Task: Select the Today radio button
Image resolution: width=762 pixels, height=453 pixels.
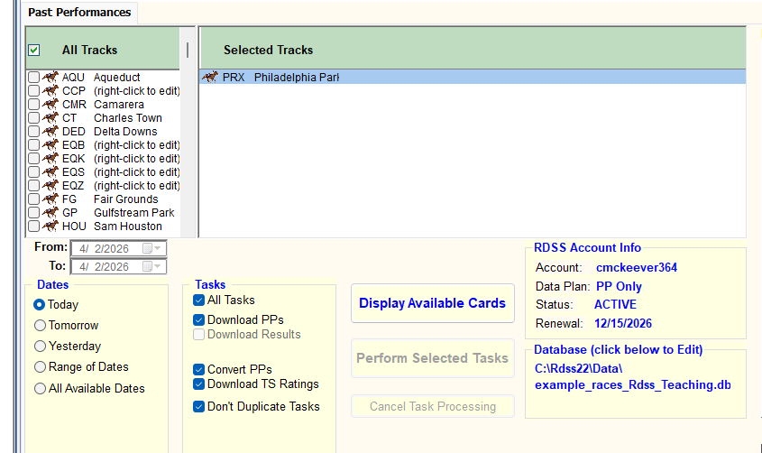Action: (40, 305)
